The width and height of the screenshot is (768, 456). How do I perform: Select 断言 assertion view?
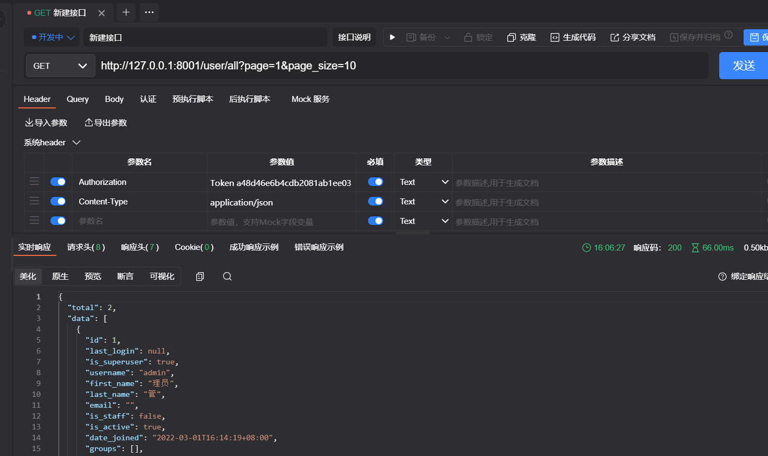click(125, 276)
